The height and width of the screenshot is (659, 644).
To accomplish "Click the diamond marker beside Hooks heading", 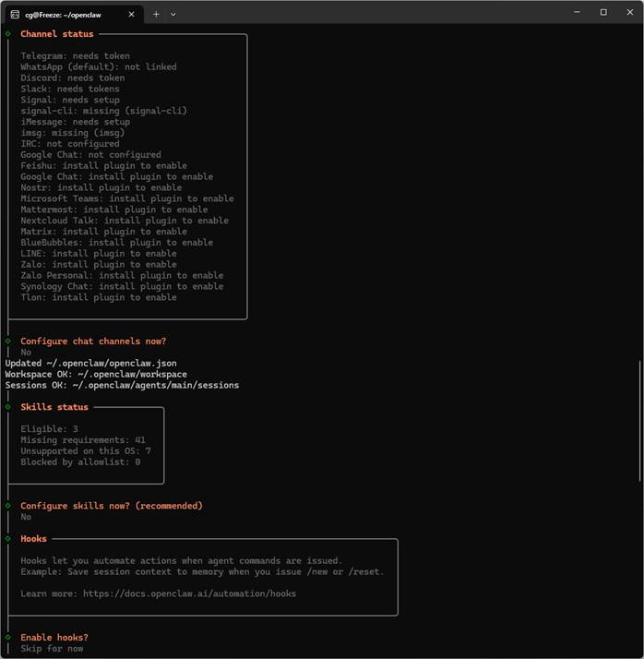I will click(x=8, y=539).
